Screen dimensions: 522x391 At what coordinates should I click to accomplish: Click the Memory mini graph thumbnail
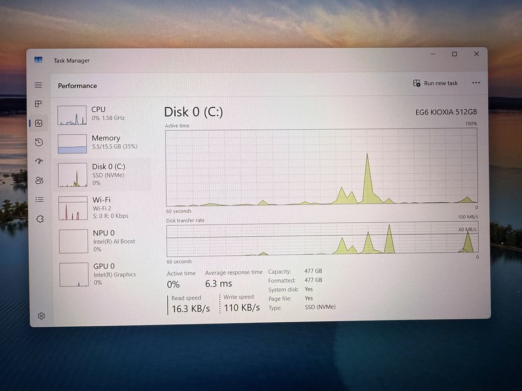[x=72, y=144]
